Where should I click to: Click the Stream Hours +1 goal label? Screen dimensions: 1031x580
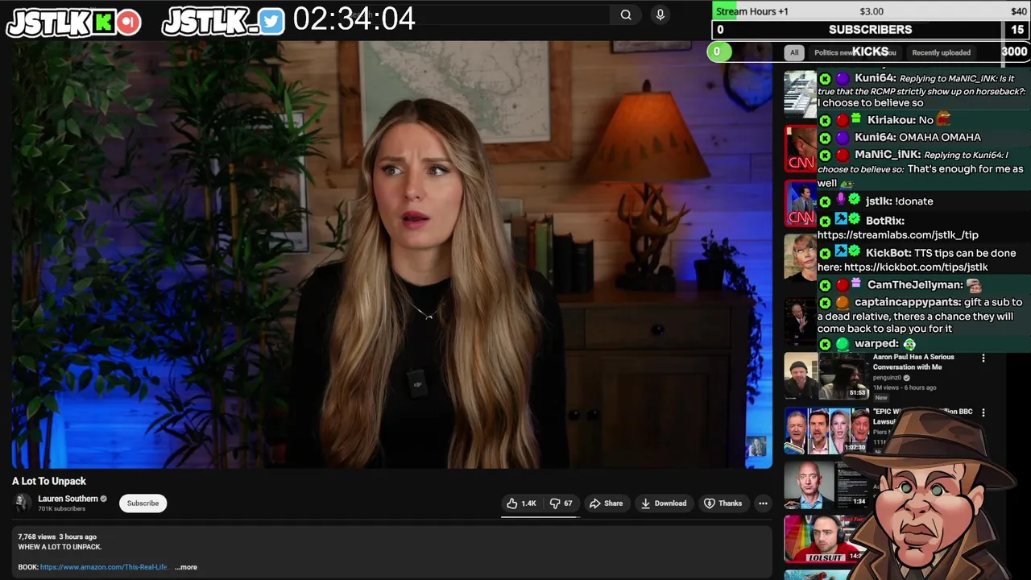click(x=752, y=11)
